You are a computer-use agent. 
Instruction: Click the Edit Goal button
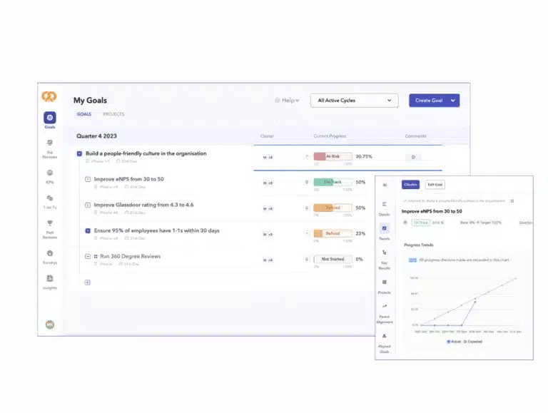(x=435, y=185)
